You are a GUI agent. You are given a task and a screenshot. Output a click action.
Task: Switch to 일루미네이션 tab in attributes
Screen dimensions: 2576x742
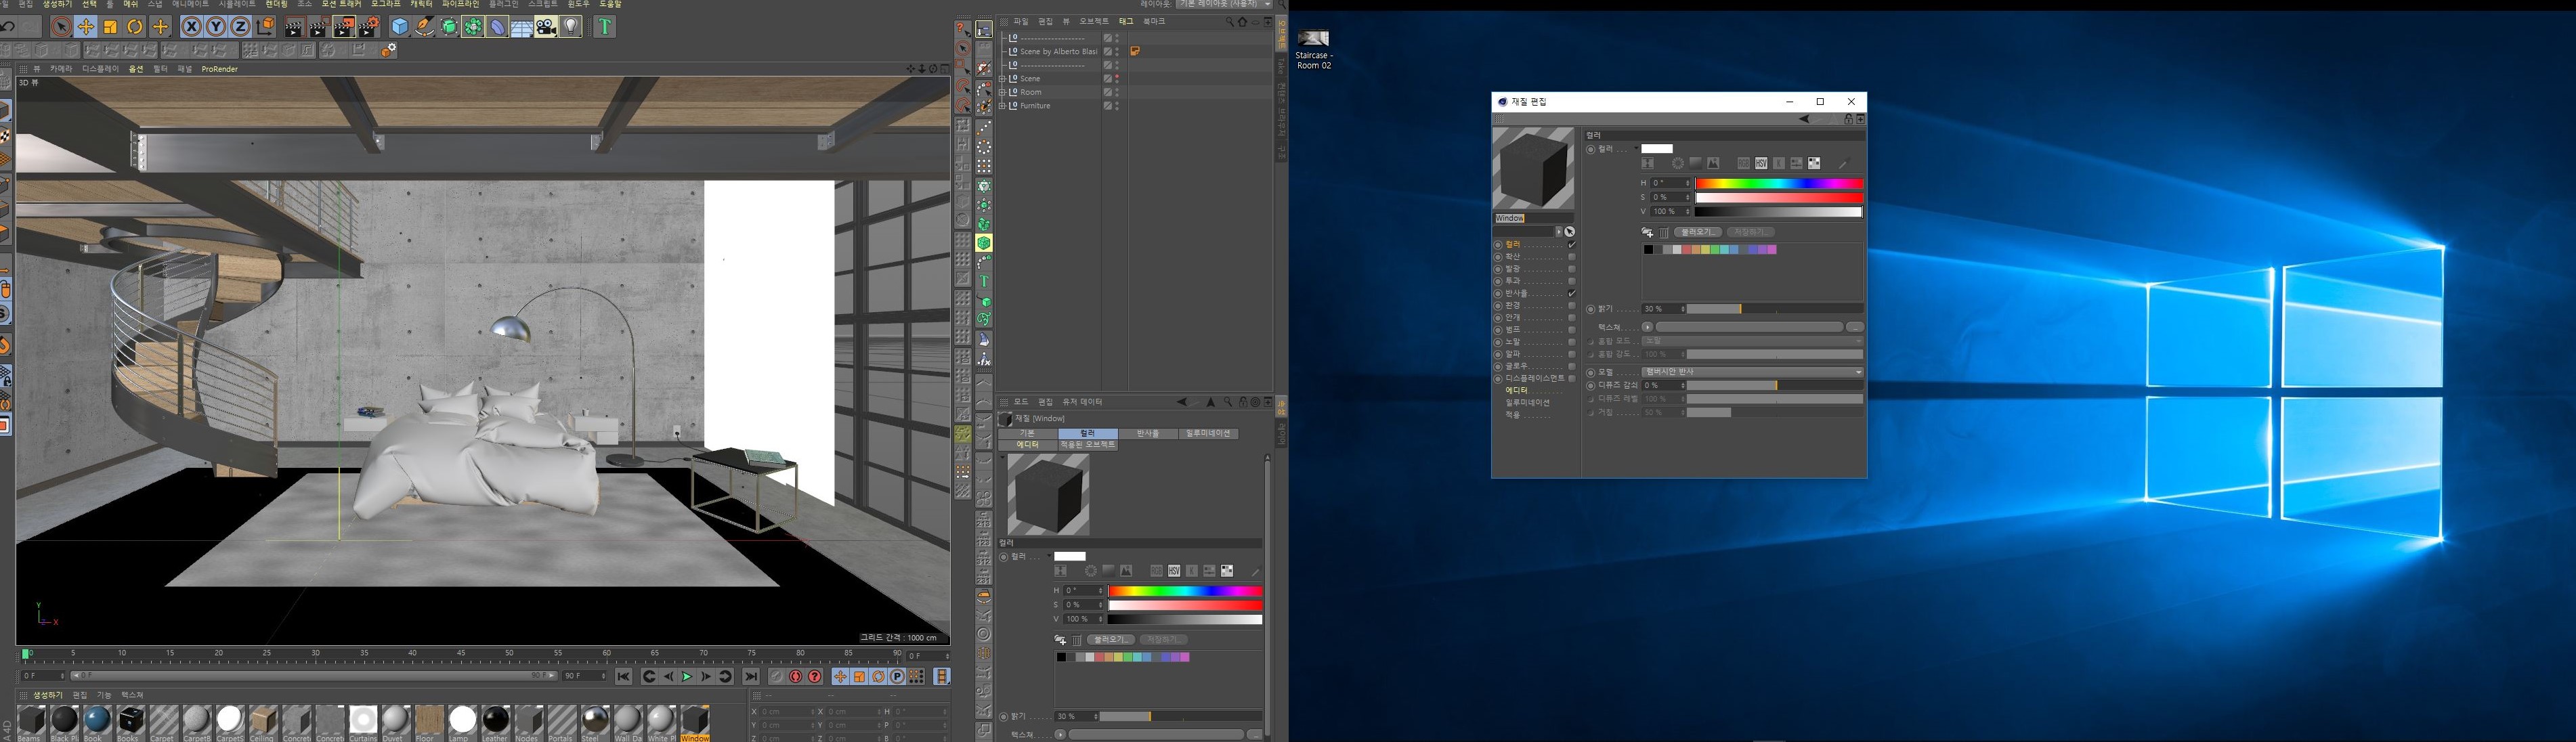click(1208, 433)
